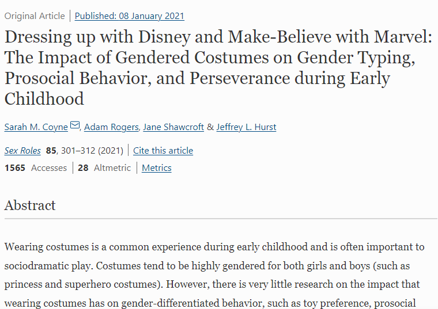Click the Abstract section heading
The width and height of the screenshot is (438, 309).
click(30, 205)
